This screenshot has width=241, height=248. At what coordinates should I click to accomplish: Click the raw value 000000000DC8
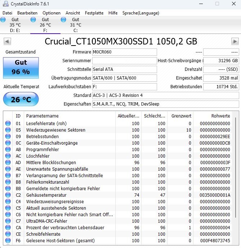coord(215,143)
